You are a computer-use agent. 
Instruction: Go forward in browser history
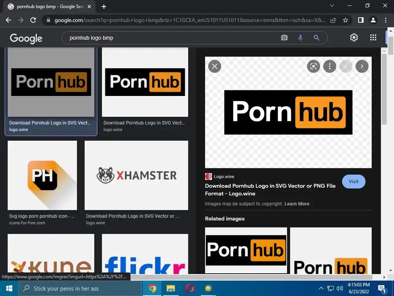[21, 20]
